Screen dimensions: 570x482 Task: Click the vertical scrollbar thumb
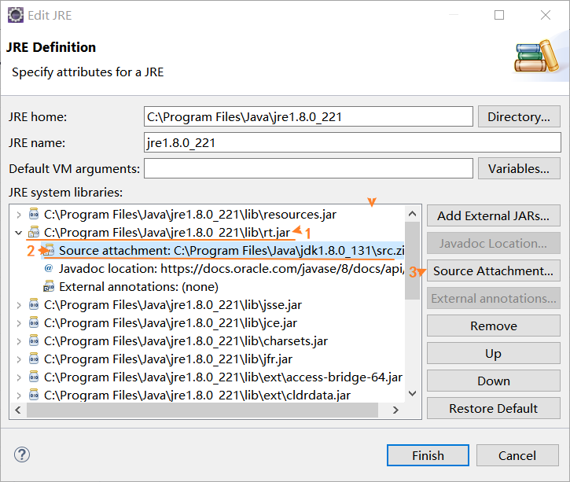pyautogui.click(x=412, y=260)
